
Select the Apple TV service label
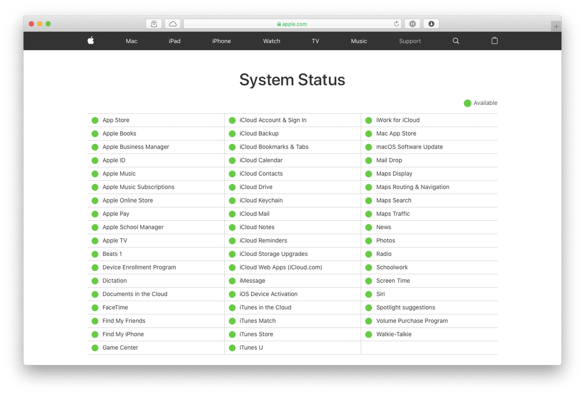pos(115,241)
